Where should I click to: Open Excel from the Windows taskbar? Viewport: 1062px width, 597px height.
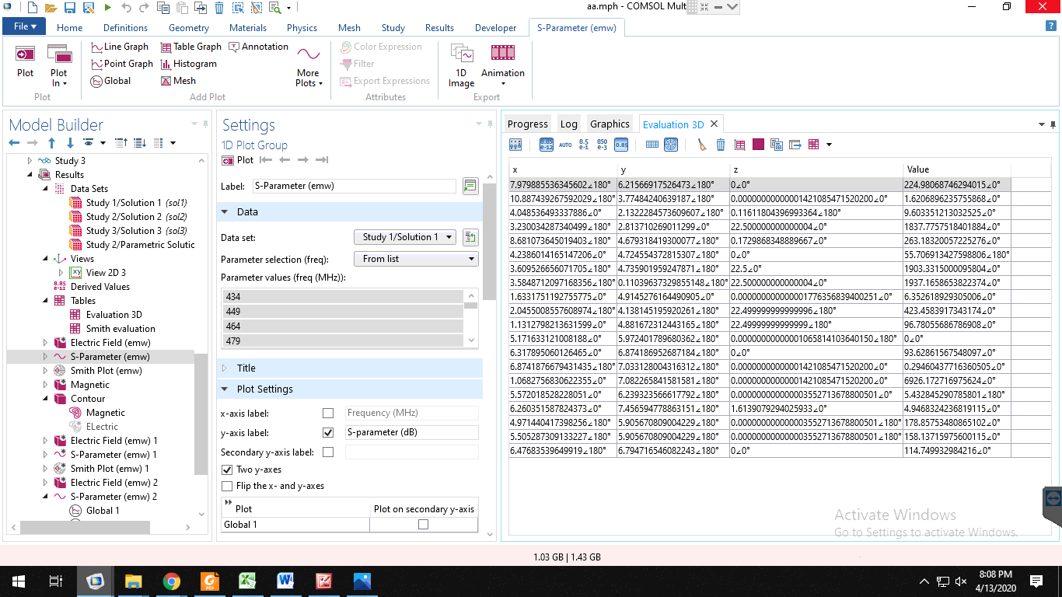tap(247, 581)
